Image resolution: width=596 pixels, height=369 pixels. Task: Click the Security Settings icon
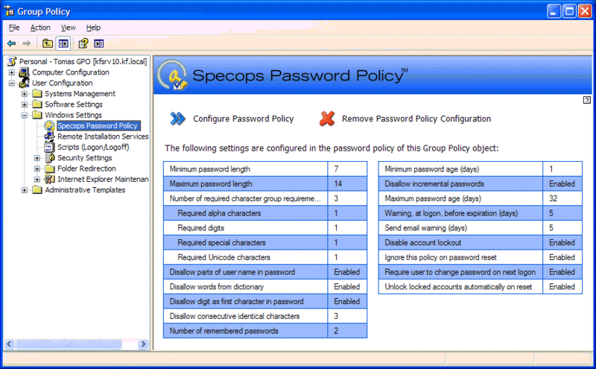pyautogui.click(x=50, y=157)
